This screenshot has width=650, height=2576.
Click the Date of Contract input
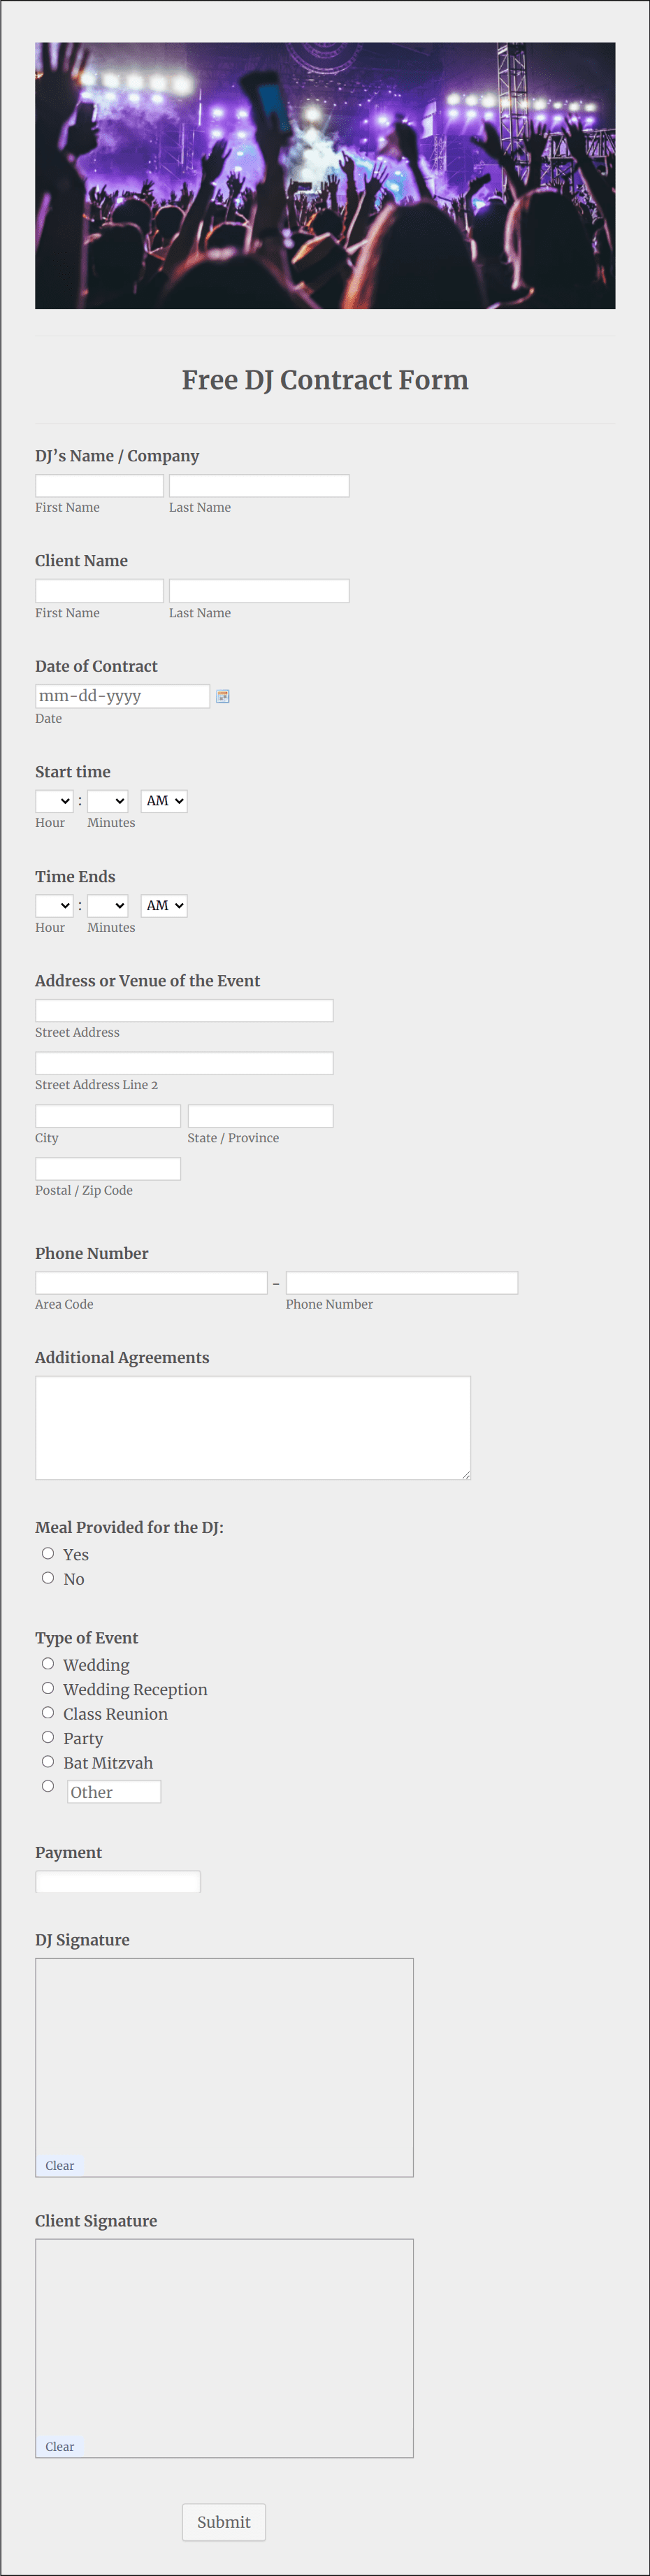click(122, 696)
